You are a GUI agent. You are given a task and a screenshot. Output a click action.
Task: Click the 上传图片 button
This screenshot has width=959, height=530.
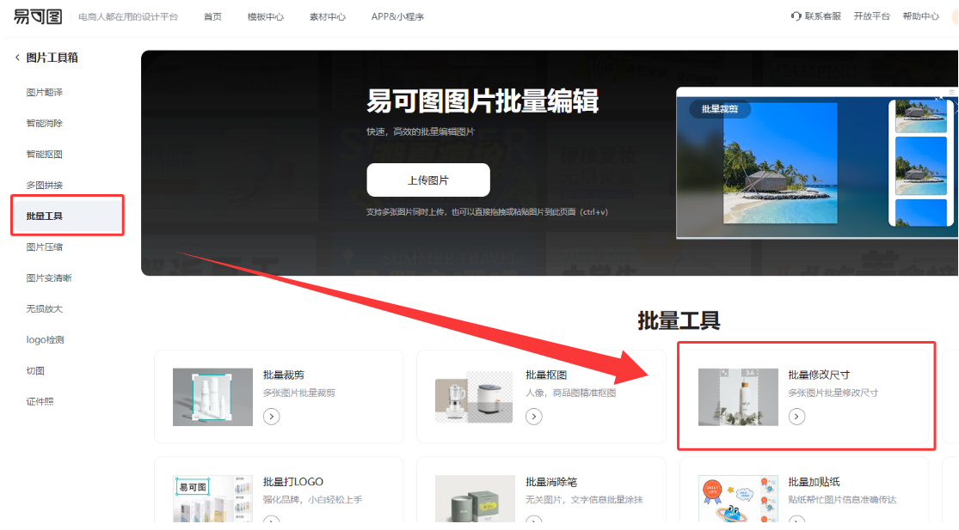pyautogui.click(x=427, y=180)
